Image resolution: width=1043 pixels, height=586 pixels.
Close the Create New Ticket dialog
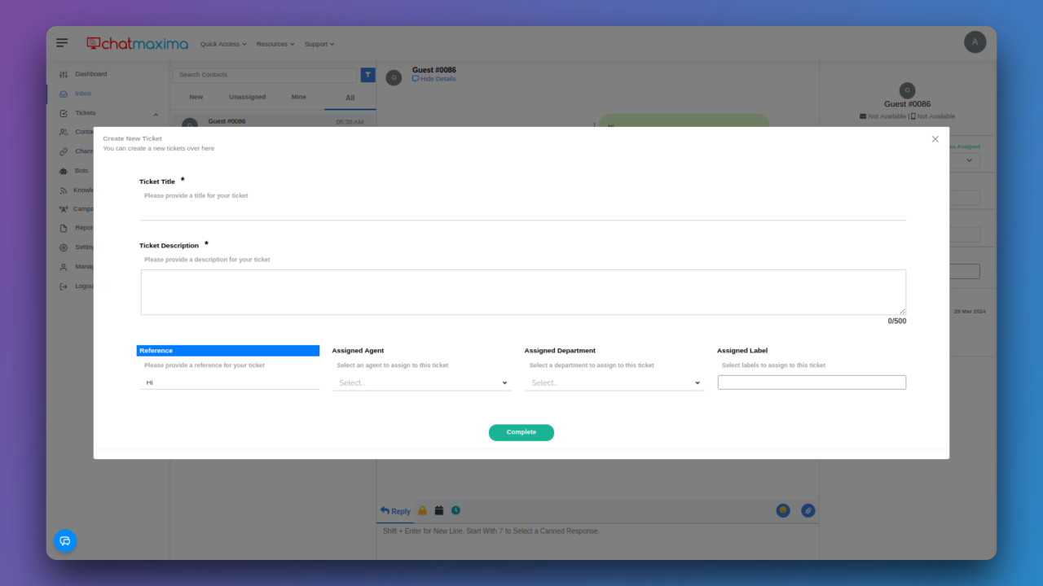pyautogui.click(x=935, y=139)
